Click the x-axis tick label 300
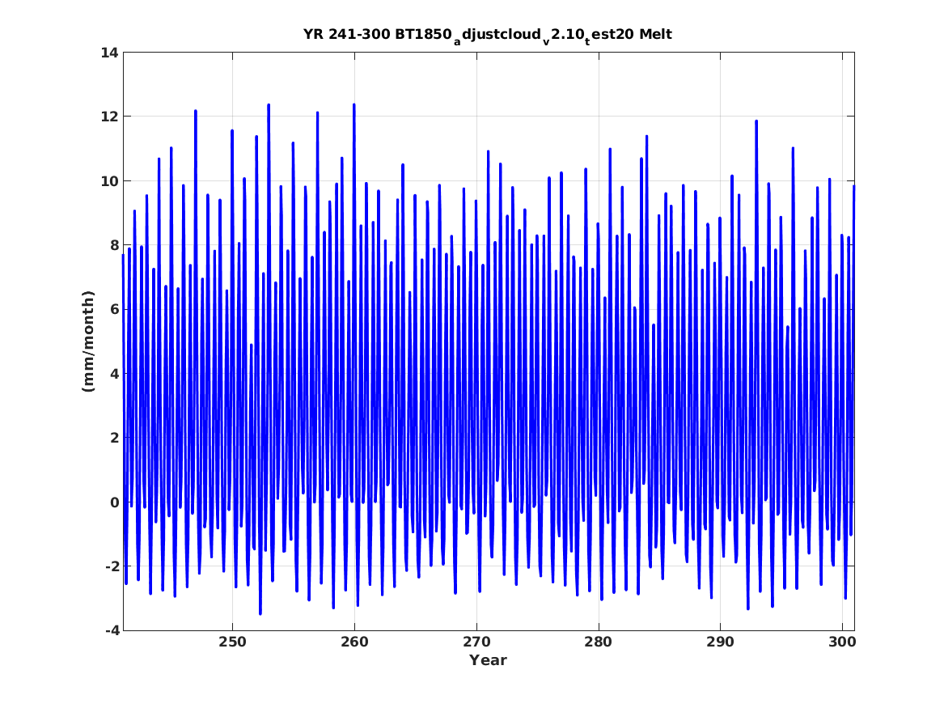This screenshot has width=944, height=708. click(842, 642)
